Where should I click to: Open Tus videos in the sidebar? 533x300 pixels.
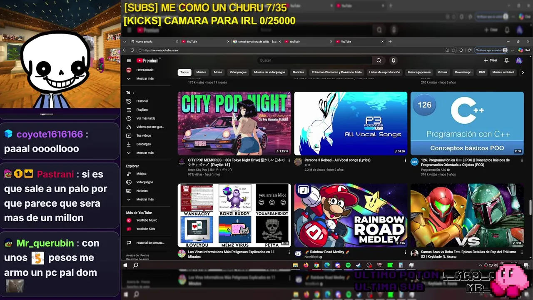[x=144, y=135]
